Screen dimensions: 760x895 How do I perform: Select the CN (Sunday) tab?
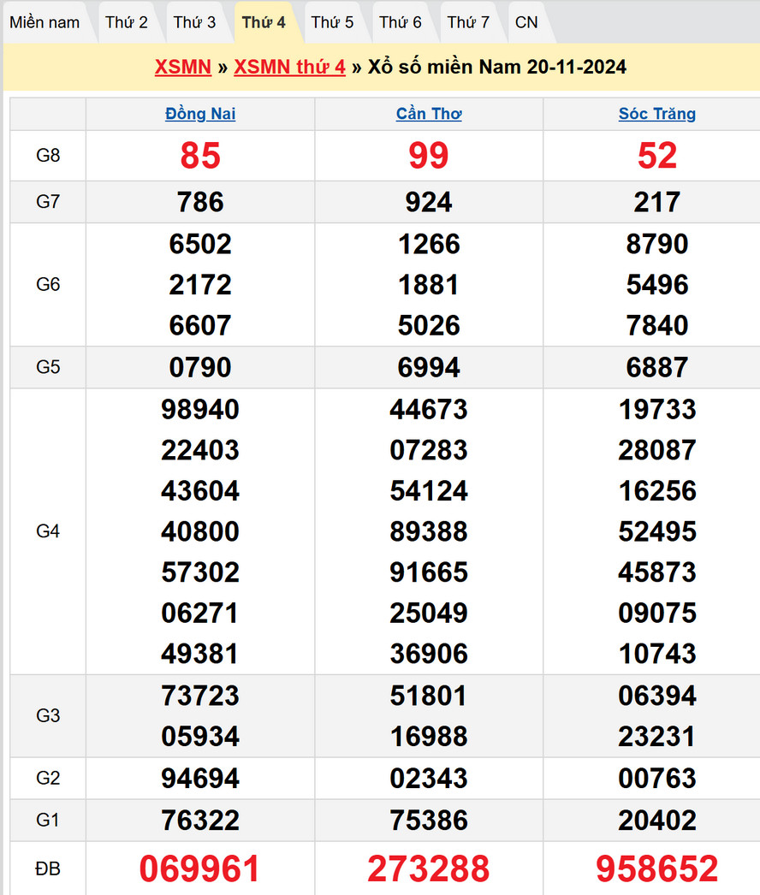click(x=526, y=22)
